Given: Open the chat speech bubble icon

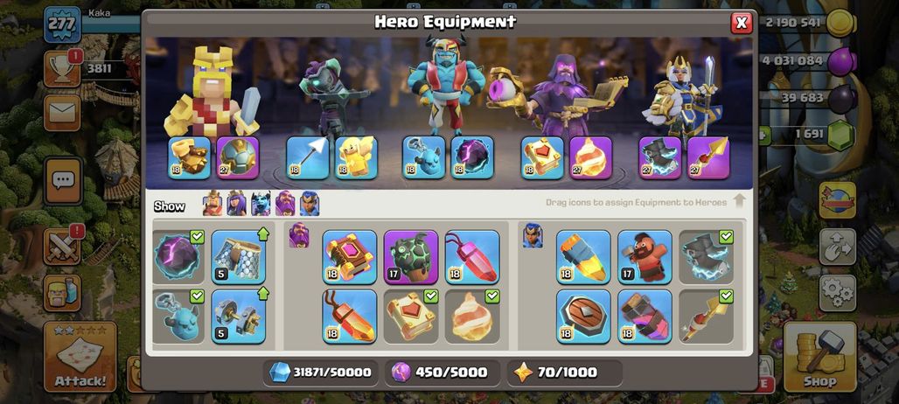Looking at the screenshot, I should coord(62,181).
